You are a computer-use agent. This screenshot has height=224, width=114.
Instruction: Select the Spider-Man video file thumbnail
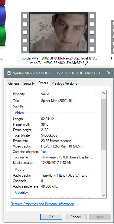(58, 32)
